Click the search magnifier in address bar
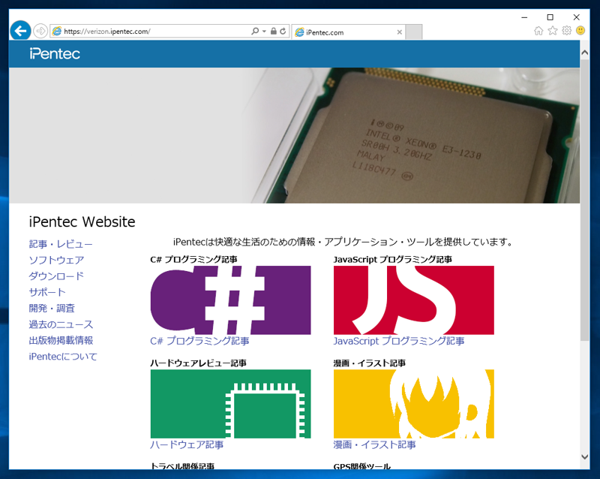600x479 pixels. (x=255, y=31)
